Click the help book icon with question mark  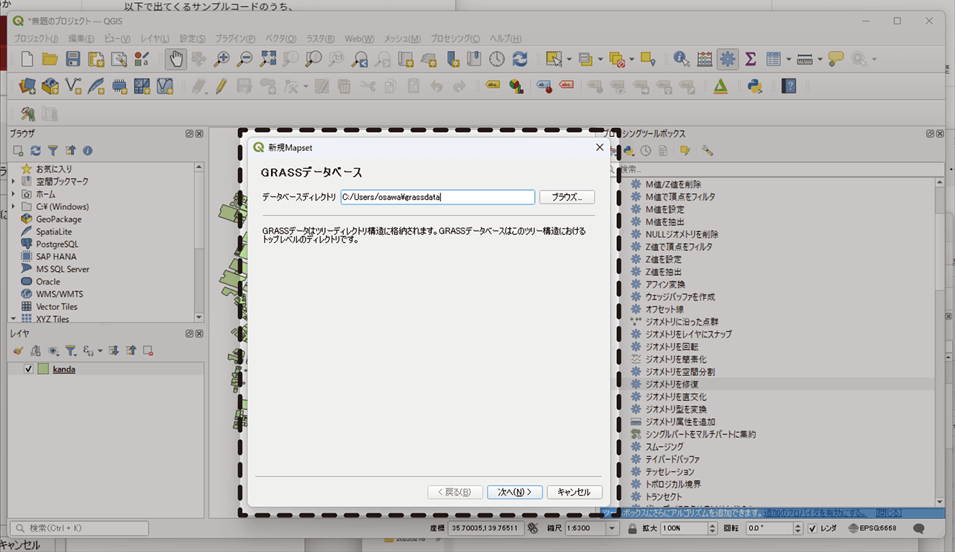click(789, 87)
